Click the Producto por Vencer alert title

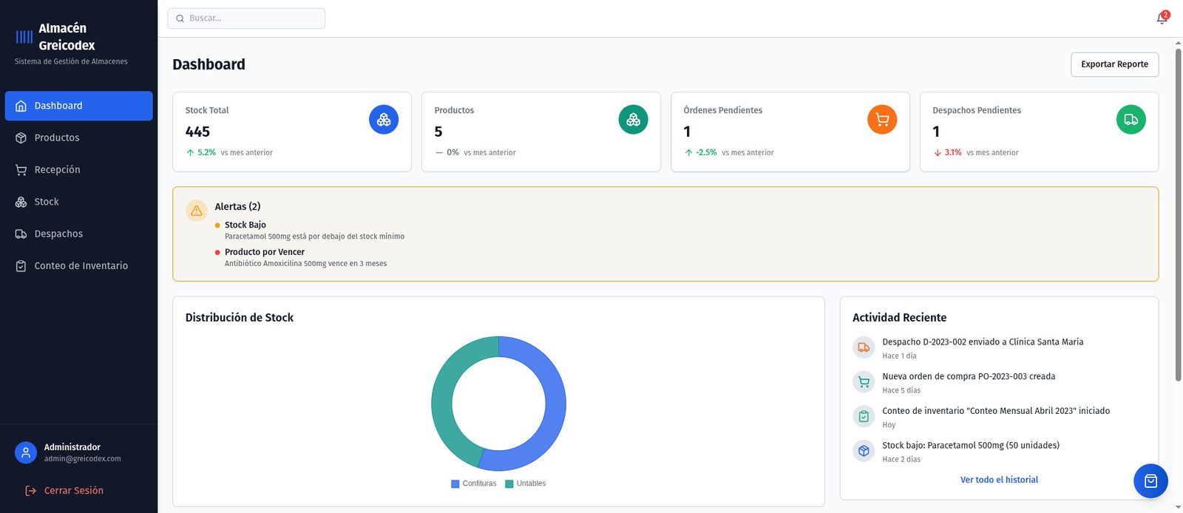265,252
